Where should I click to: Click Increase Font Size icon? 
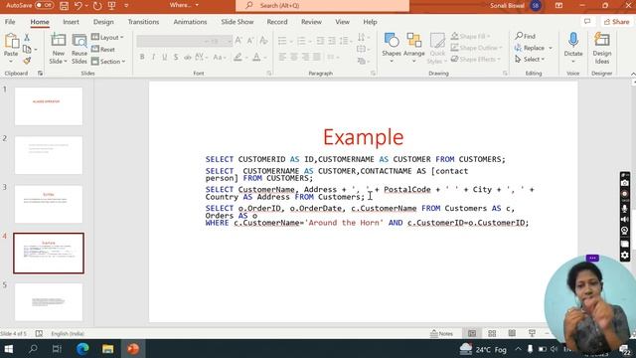pyautogui.click(x=238, y=41)
